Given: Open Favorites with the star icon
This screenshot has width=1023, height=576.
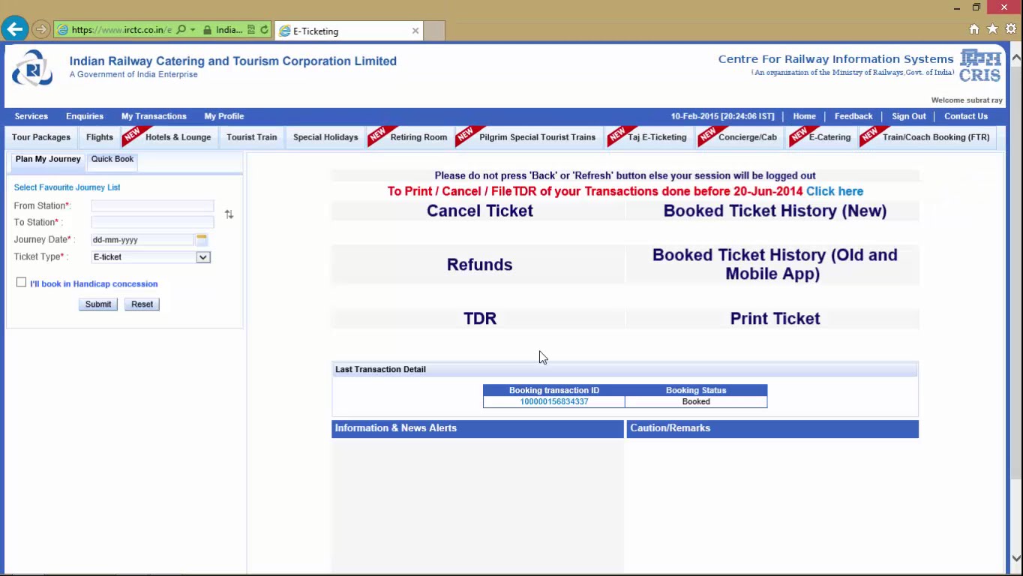Looking at the screenshot, I should coord(992,29).
